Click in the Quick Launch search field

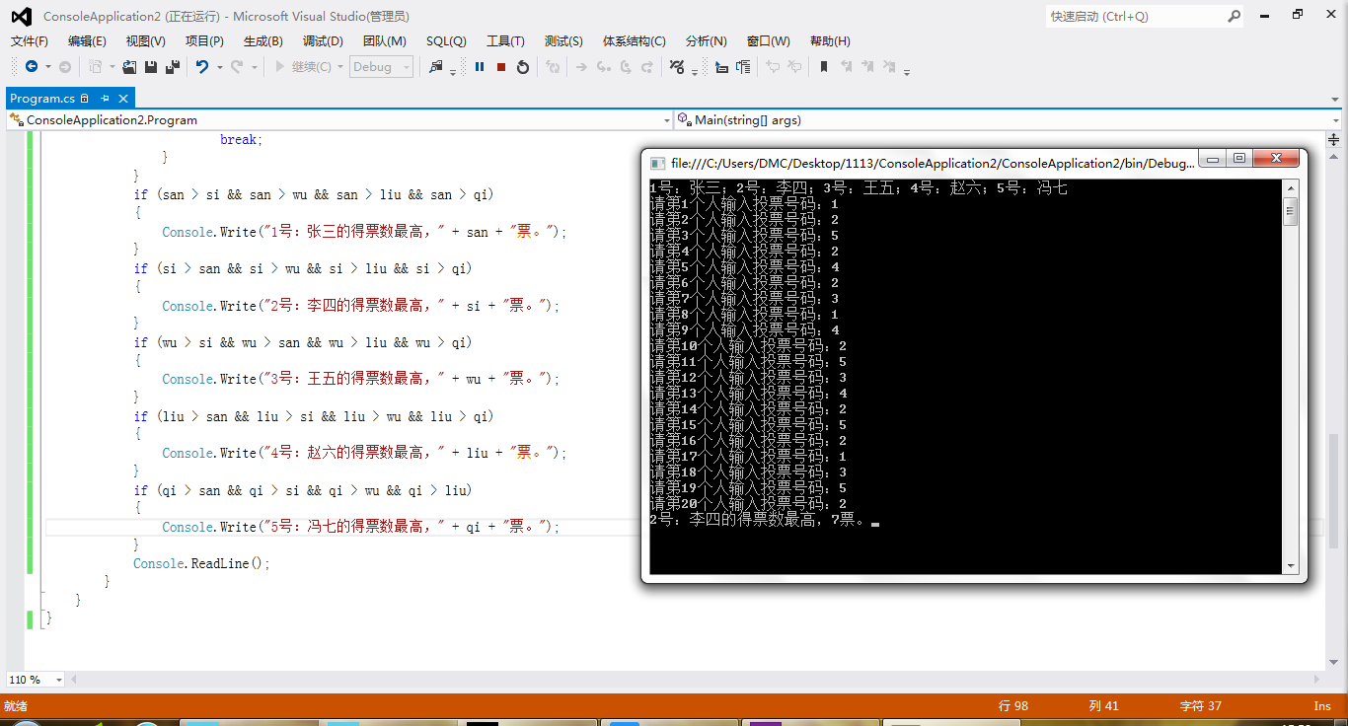click(x=1135, y=16)
